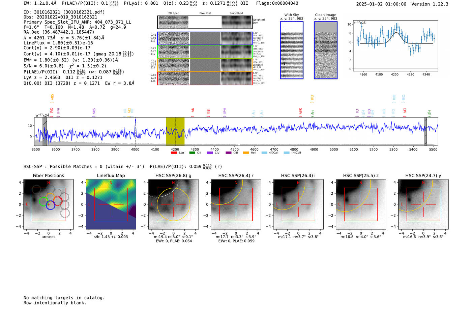Select the red-bordered fiber 2D spectrum row
This screenshot has width=472, height=321.
pos(205,78)
